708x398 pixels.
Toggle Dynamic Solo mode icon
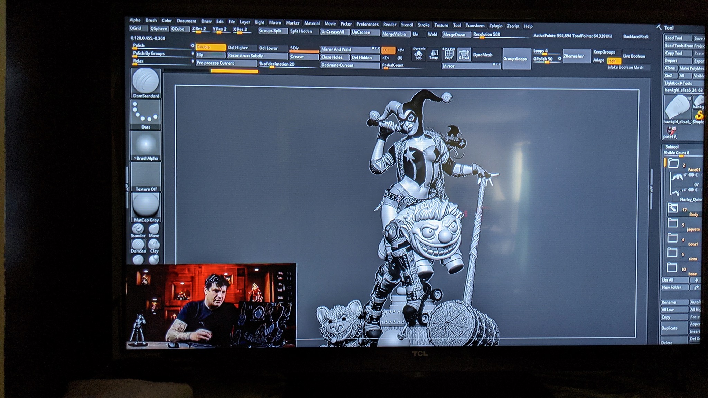tap(419, 54)
